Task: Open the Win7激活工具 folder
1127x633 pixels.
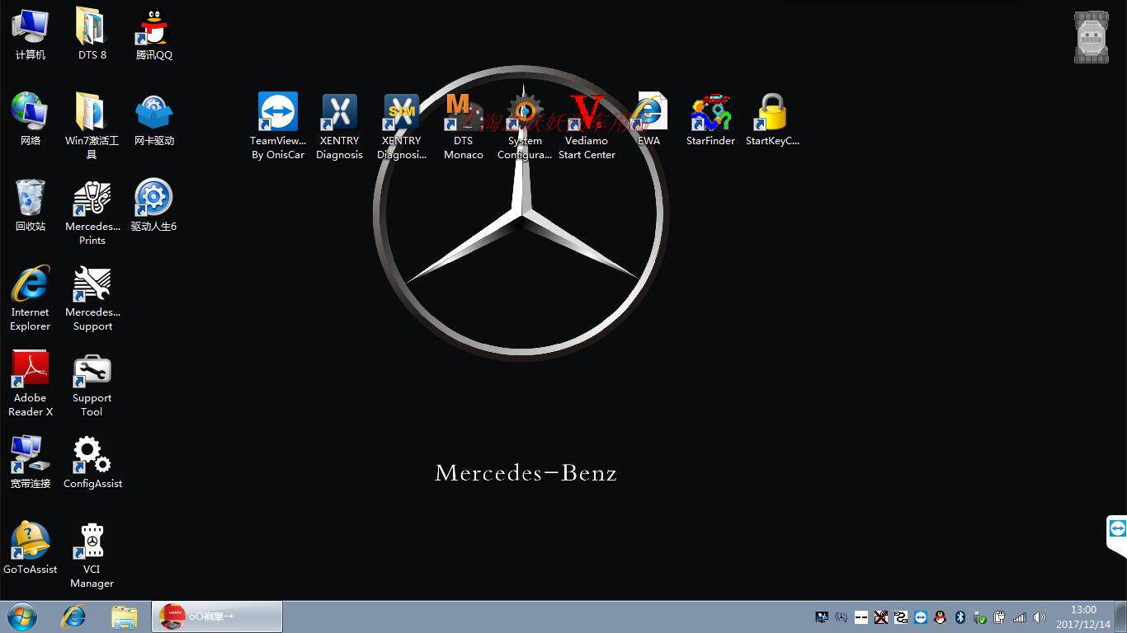Action: click(x=92, y=125)
